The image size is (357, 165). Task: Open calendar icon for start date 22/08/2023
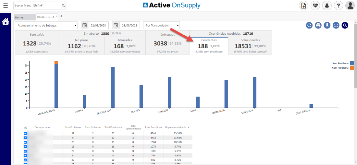[x=84, y=26]
